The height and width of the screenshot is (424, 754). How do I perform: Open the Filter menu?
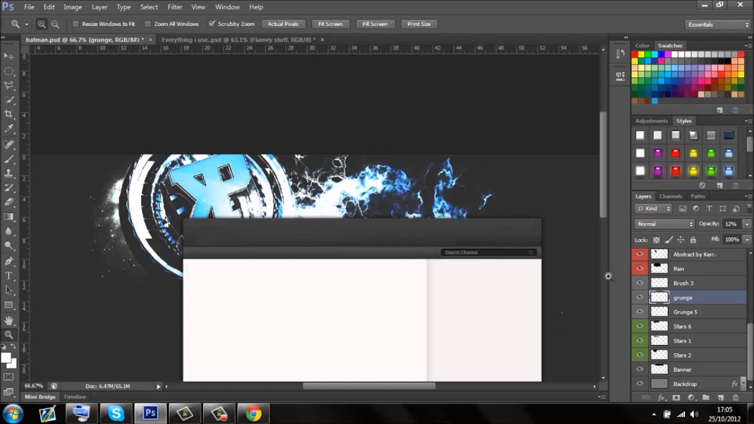[x=175, y=7]
